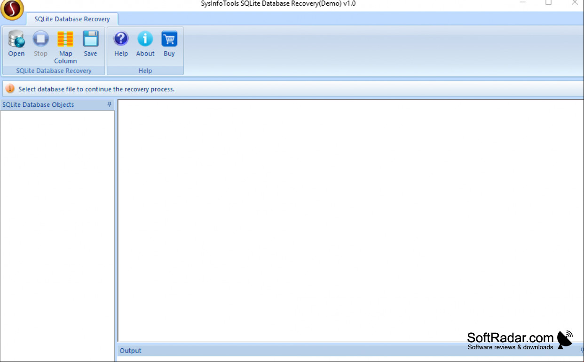
Task: Click the main data preview pane
Action: 351,220
